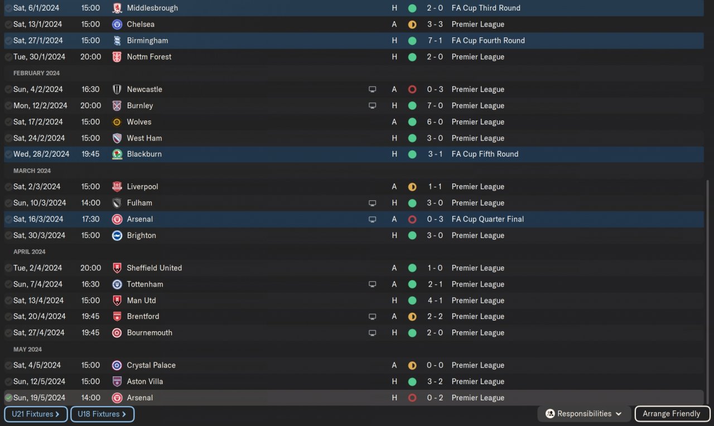The height and width of the screenshot is (426, 714).
Task: Open the Responsibilities dropdown
Action: pyautogui.click(x=584, y=414)
